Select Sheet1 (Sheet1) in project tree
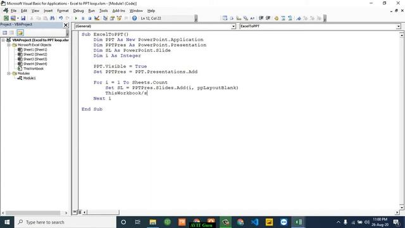Screen dimensions: 405x228 [35, 49]
